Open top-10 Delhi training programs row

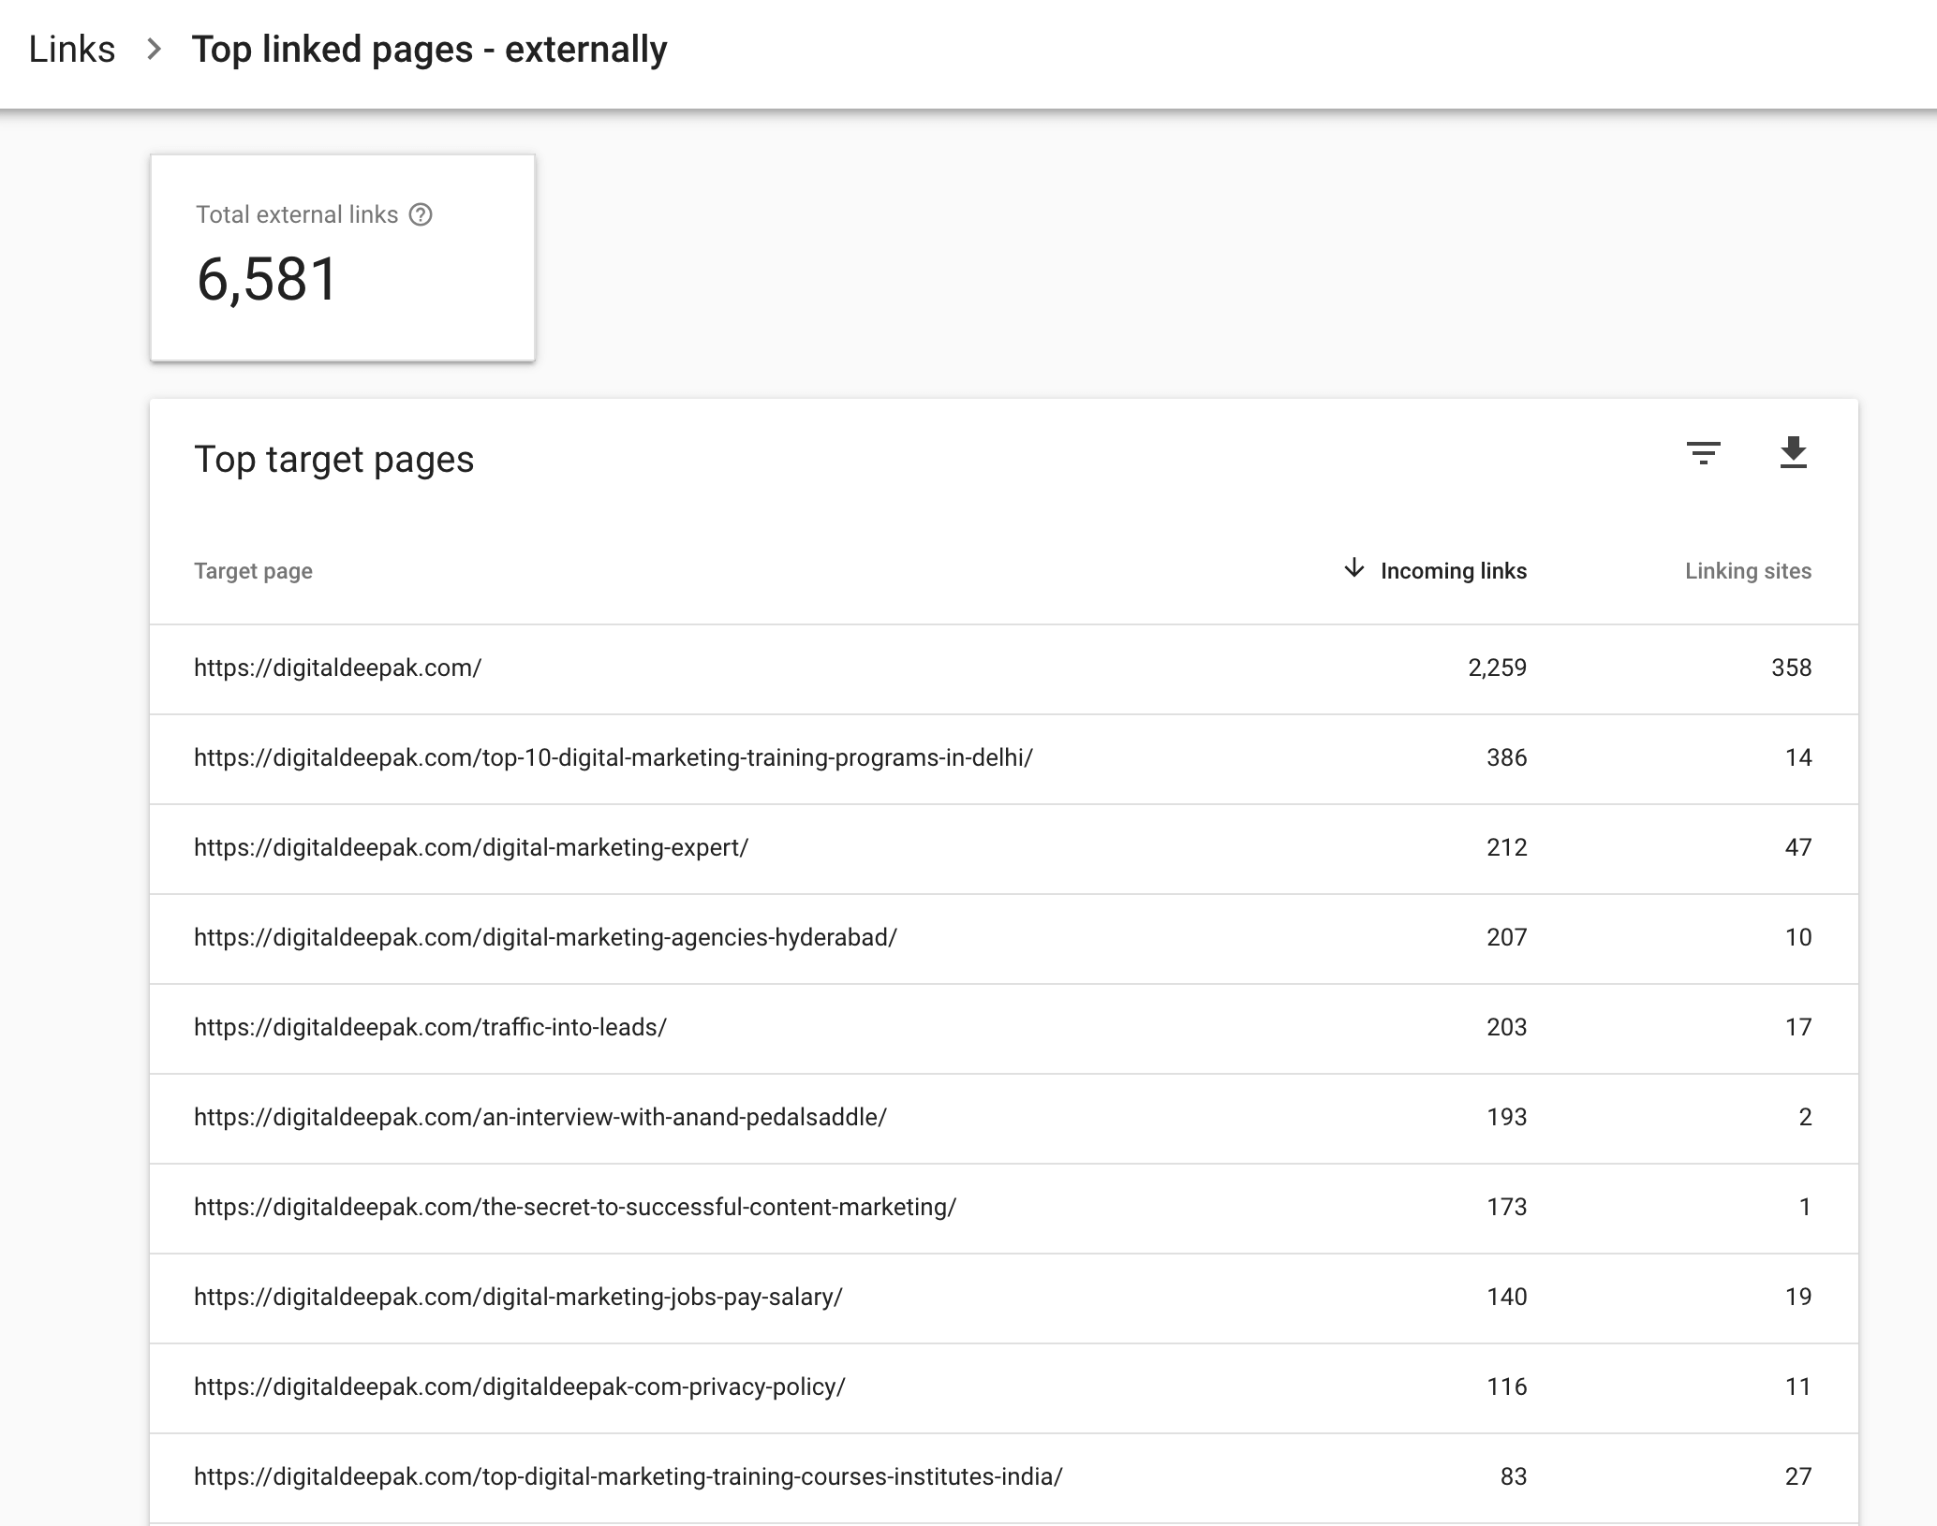[x=613, y=757]
